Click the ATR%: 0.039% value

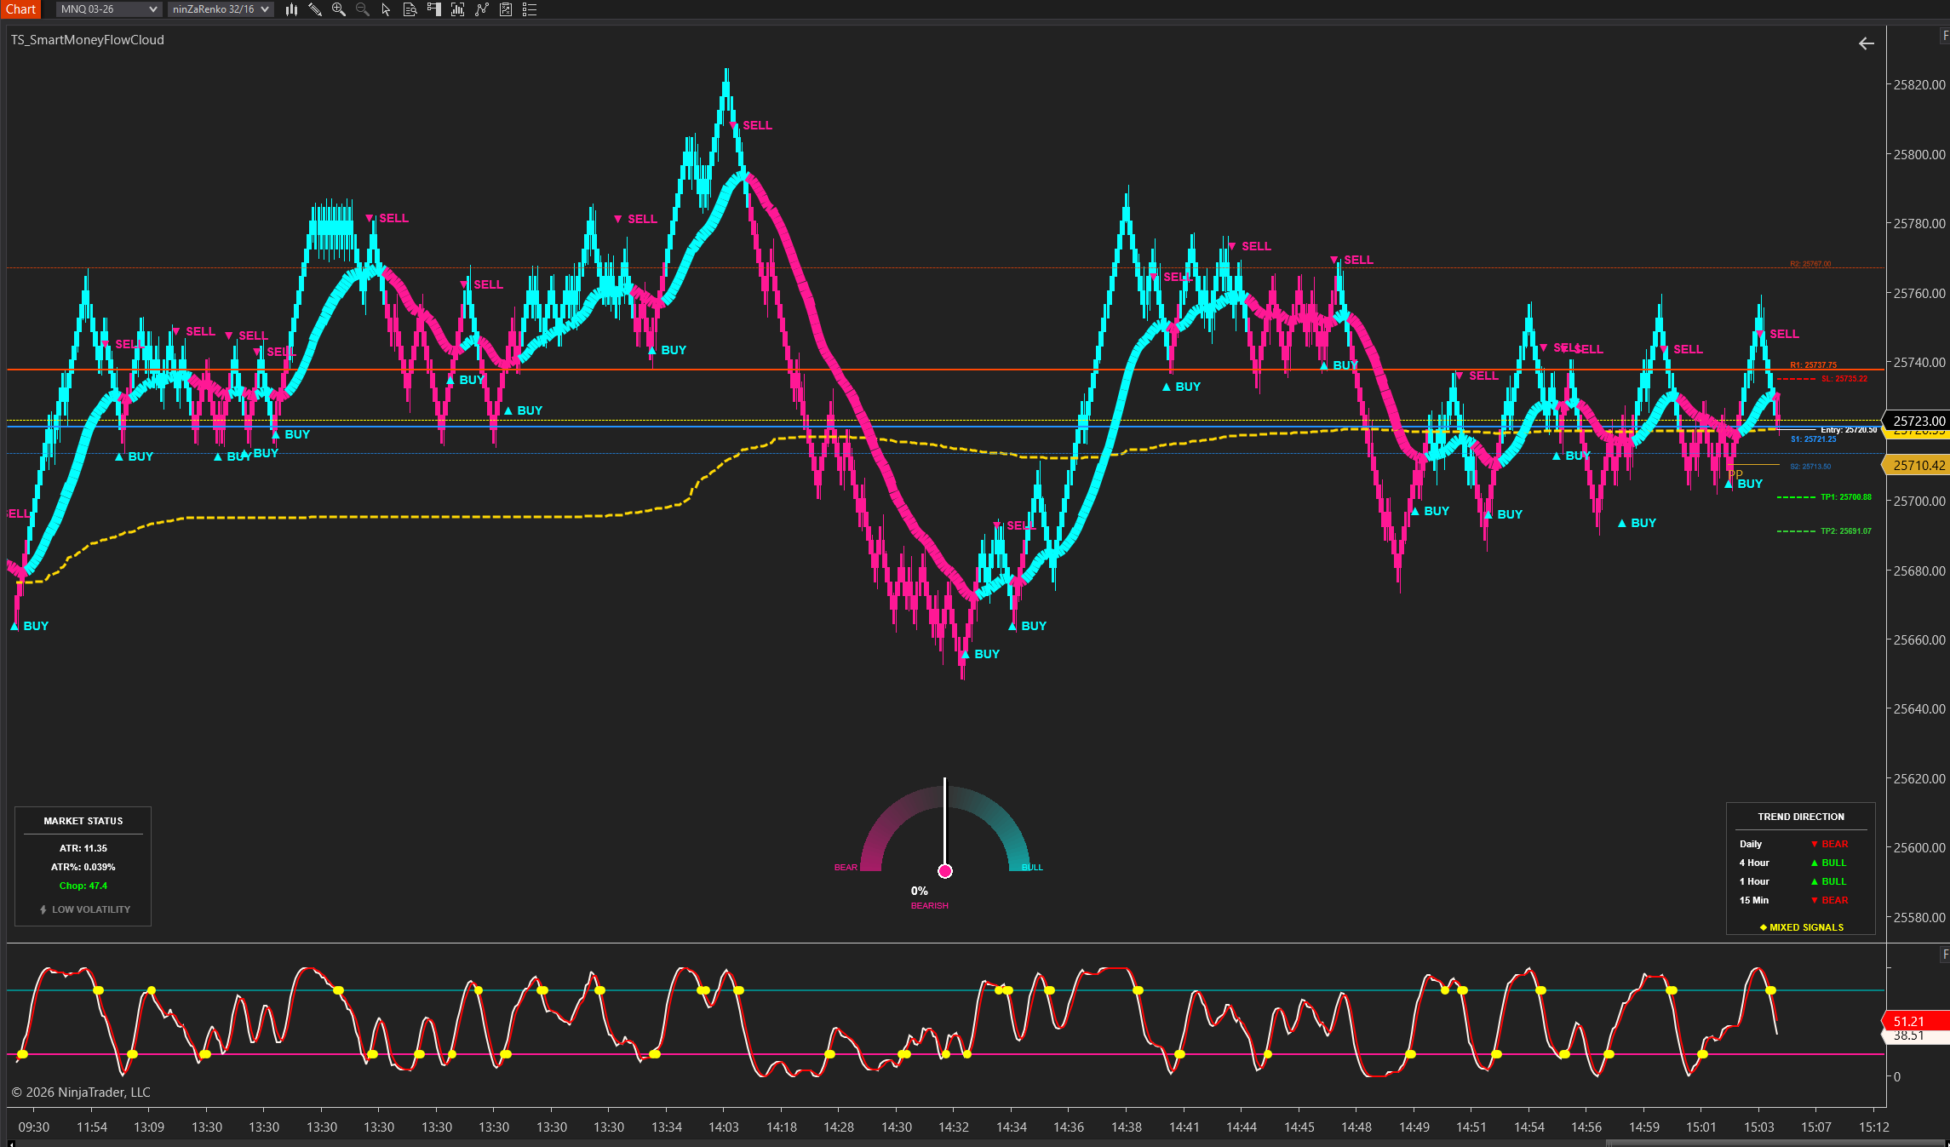coord(83,867)
